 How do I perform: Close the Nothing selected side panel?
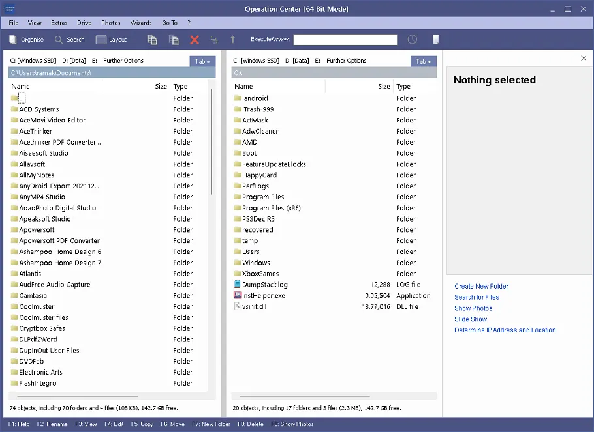[x=584, y=58]
